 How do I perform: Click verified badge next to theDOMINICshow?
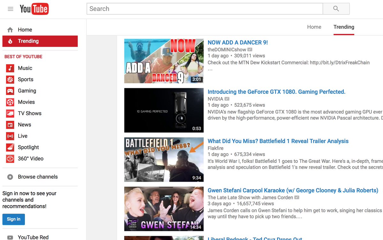(250, 49)
